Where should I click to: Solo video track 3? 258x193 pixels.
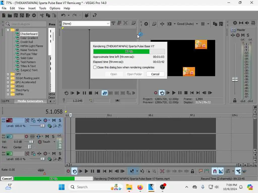[x=60, y=154]
